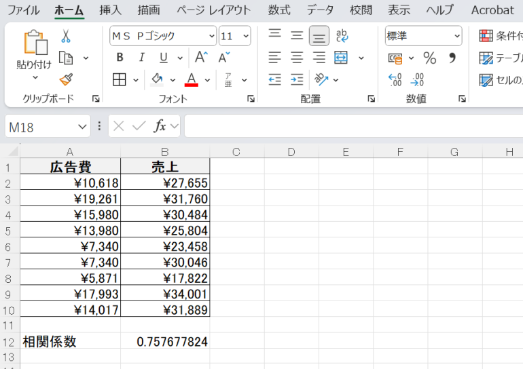523x369 pixels.
Task: Activate the Format Painter brush
Action: 66,80
